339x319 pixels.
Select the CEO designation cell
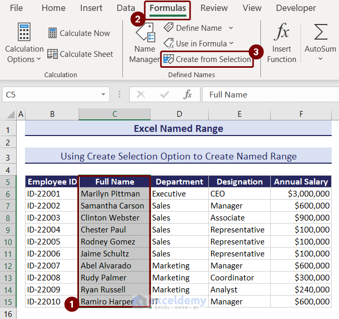click(x=240, y=193)
